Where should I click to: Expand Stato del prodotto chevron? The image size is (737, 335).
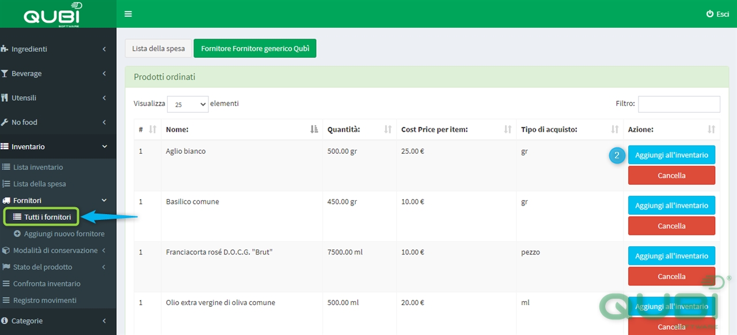[104, 267]
